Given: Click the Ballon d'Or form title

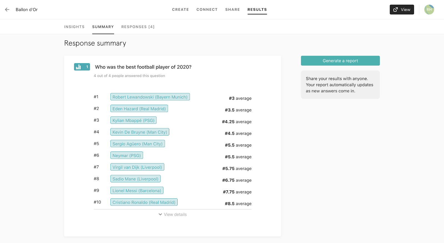Looking at the screenshot, I should (27, 9).
